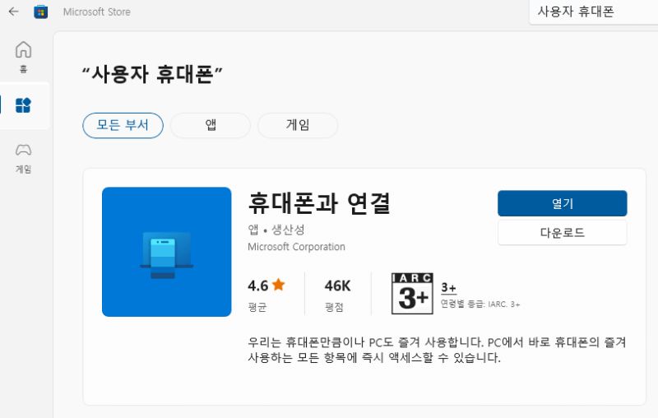The image size is (658, 418).
Task: Click the app description paragraph
Action: pos(437,350)
